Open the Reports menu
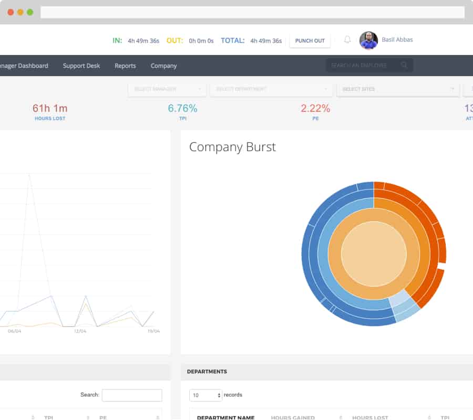The image size is (473, 420). click(125, 66)
